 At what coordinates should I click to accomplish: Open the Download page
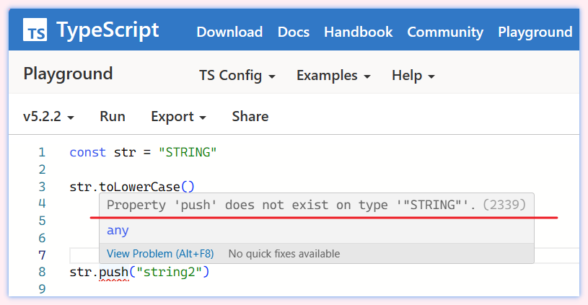pyautogui.click(x=229, y=32)
